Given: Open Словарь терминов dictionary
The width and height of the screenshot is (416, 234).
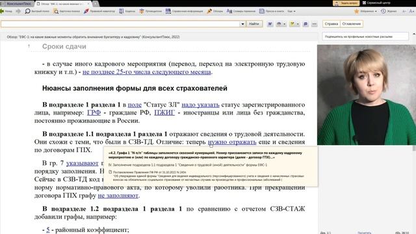Looking at the screenshot, I should 241,11.
